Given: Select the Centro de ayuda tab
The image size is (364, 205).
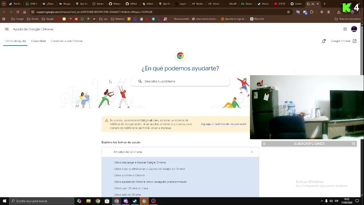Looking at the screenshot, I should click(x=15, y=41).
